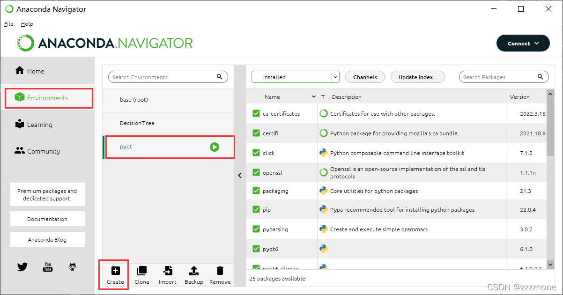Toggle the pyqt6 package checkbox
This screenshot has width=563, height=295.
[256, 249]
